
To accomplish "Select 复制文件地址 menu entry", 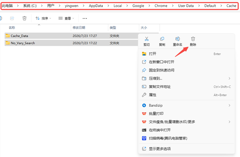I will 186,87.
